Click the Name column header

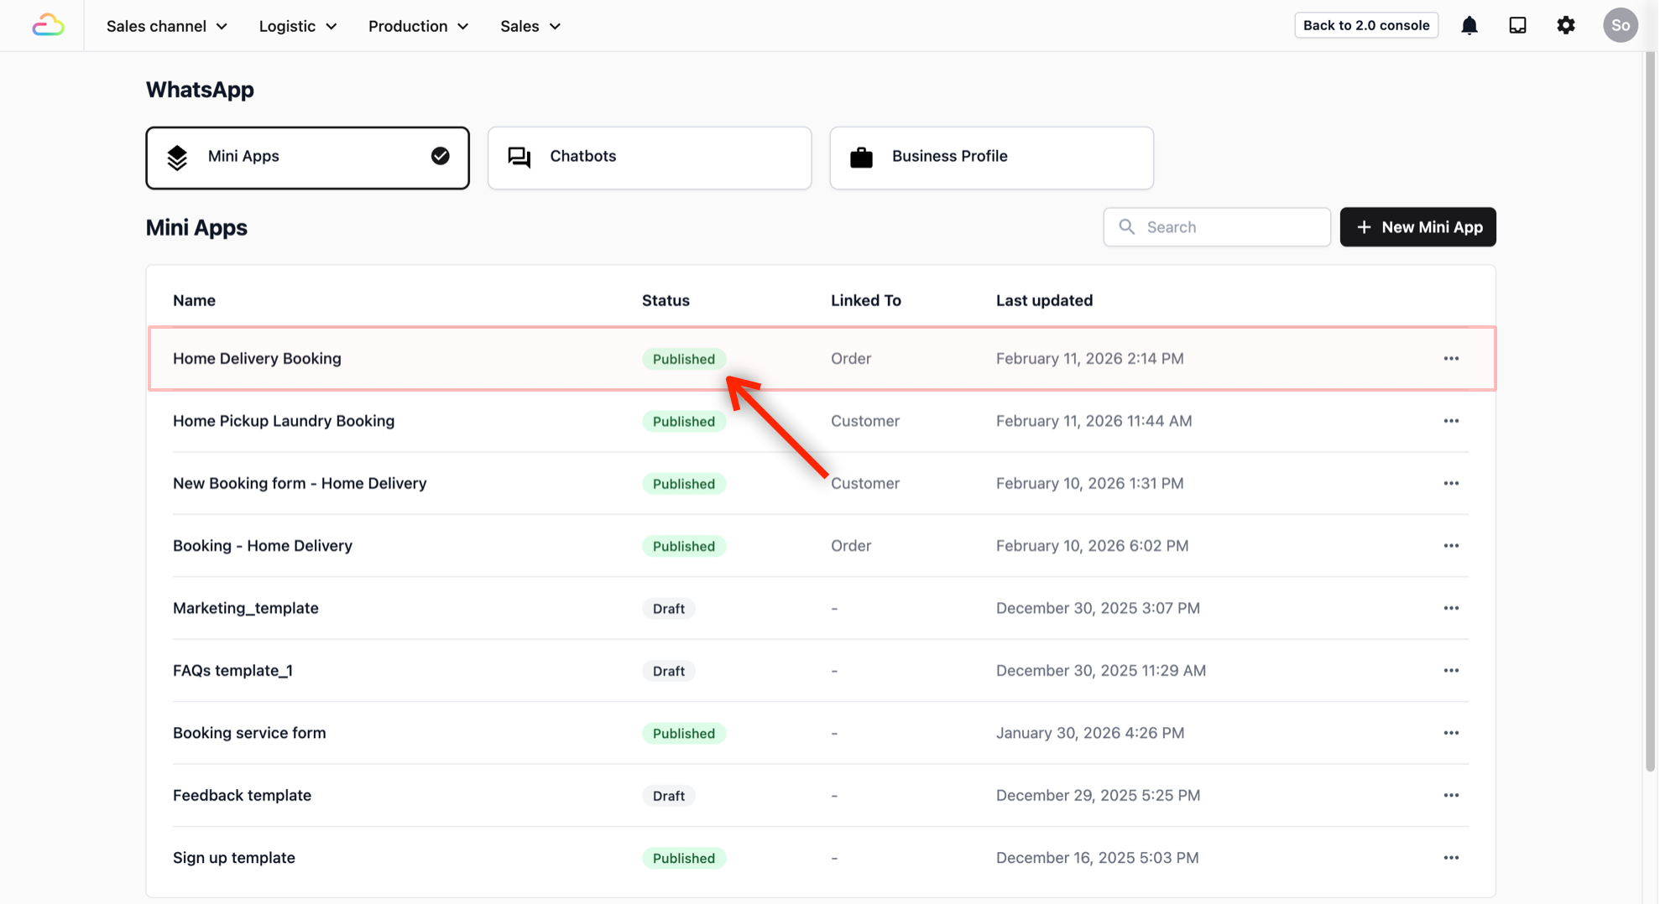[194, 300]
